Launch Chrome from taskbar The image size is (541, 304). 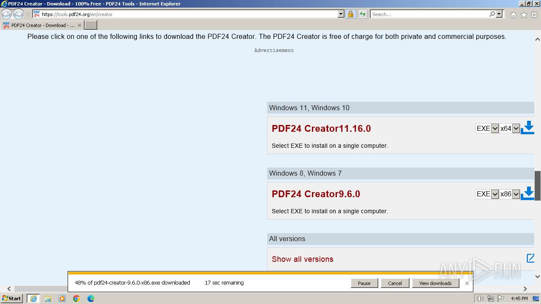tap(77, 299)
